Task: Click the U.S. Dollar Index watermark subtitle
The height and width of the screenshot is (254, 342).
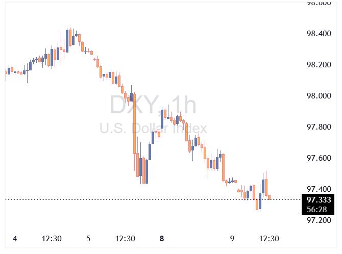Action: 153,128
